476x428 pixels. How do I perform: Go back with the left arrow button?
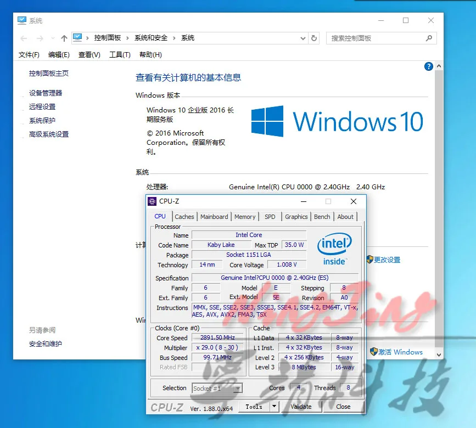click(x=24, y=38)
